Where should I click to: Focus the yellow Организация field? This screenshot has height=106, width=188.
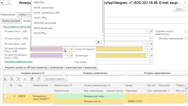pyautogui.click(x=121, y=56)
